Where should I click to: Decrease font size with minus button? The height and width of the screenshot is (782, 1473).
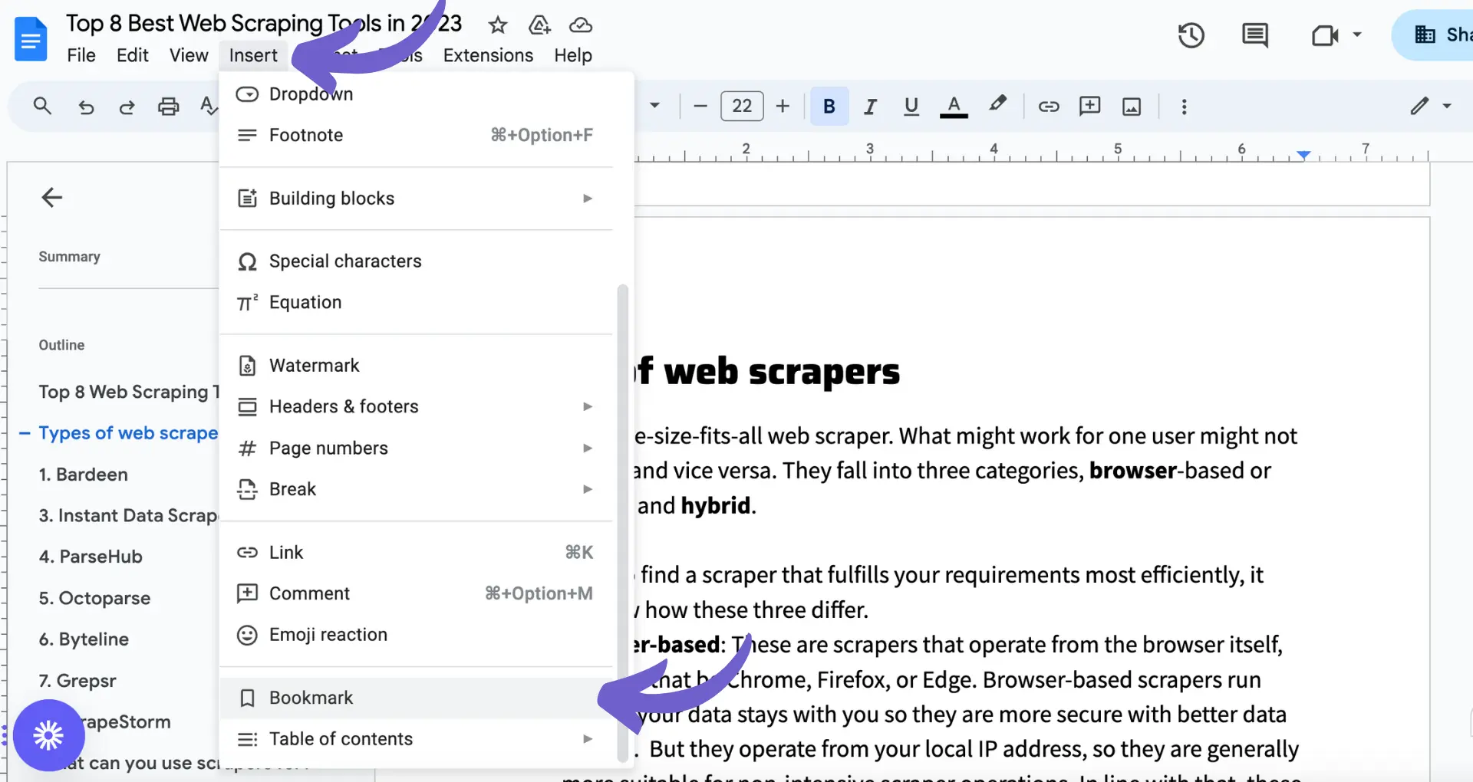[x=700, y=106]
